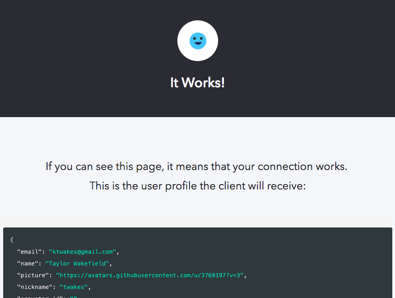This screenshot has height=298, width=395.
Task: Click the nickname value twakes
Action: 73,287
